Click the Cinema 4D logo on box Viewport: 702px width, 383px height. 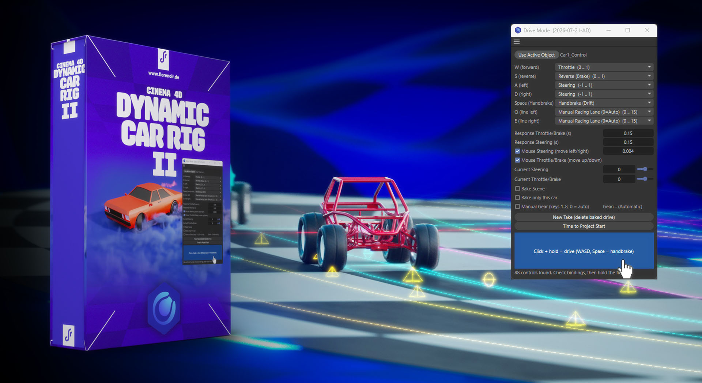click(164, 308)
